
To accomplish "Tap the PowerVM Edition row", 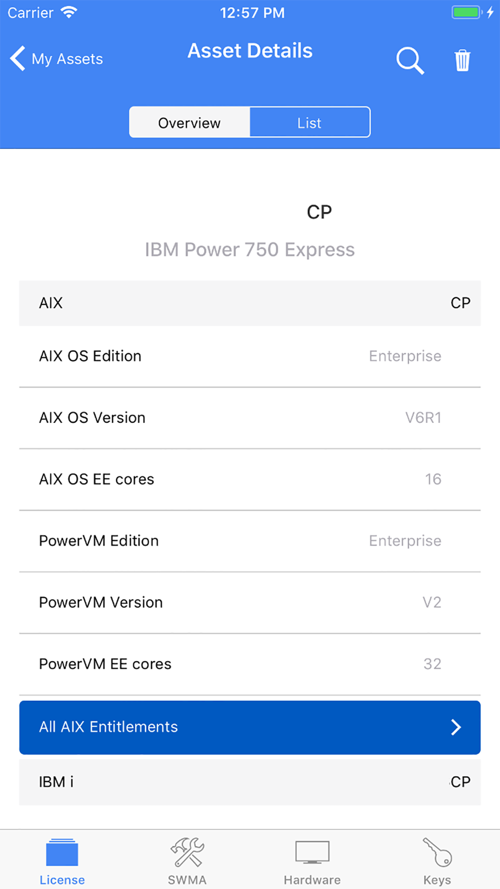I will tap(250, 541).
